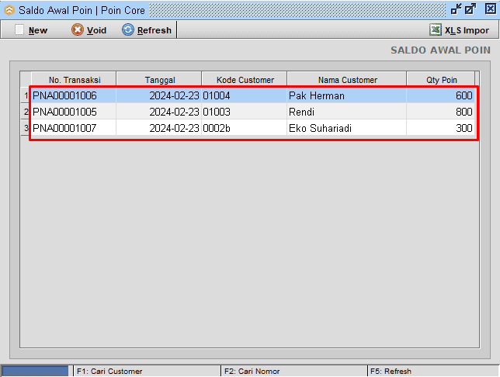
Task: Click F1: Cari Customer in status bar
Action: (109, 372)
